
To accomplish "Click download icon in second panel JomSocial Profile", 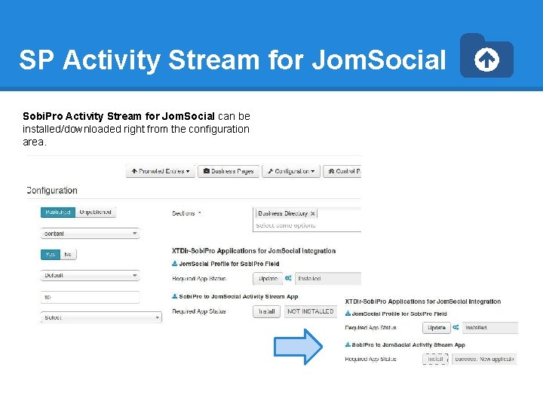I will pos(348,314).
